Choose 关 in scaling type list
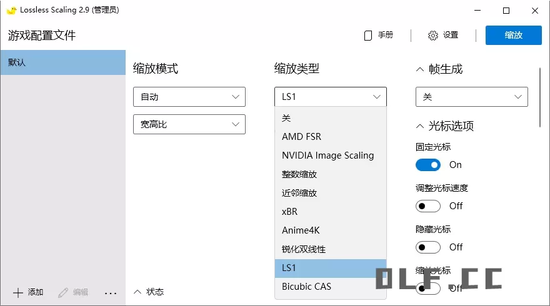The height and width of the screenshot is (306, 550). [x=331, y=118]
